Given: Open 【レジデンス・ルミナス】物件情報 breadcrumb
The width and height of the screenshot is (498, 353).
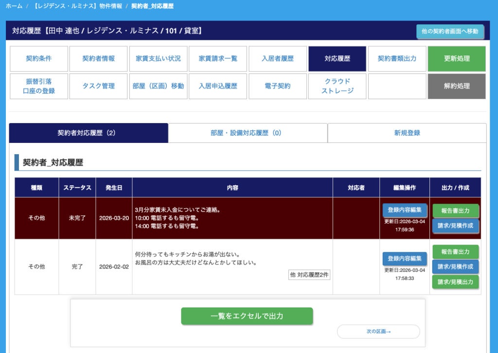Looking at the screenshot, I should point(77,6).
